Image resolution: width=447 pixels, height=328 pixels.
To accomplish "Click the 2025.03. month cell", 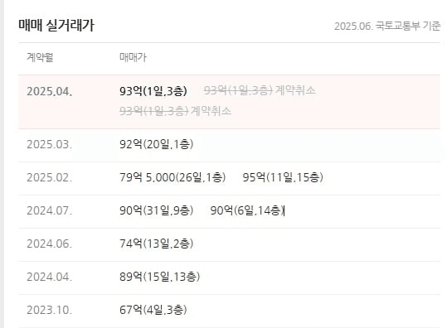I will pyautogui.click(x=49, y=144).
